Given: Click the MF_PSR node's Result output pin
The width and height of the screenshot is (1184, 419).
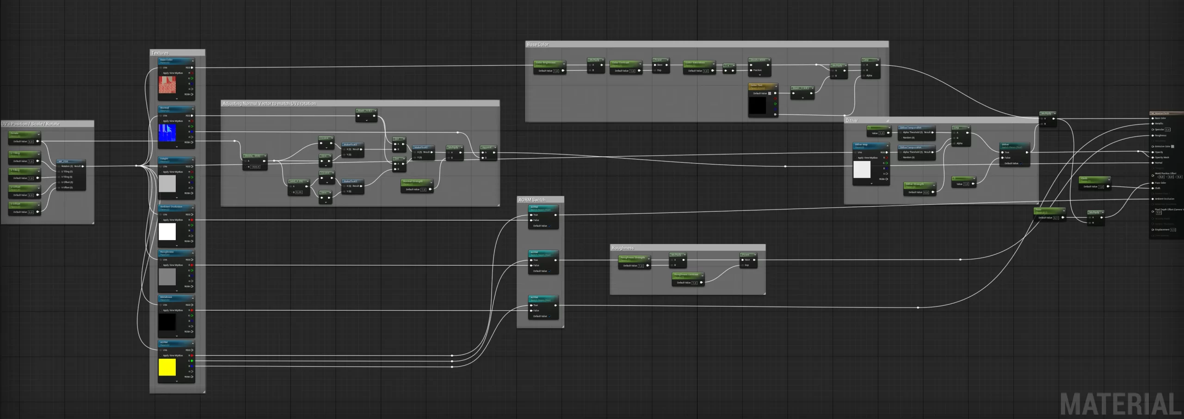Looking at the screenshot, I should pos(83,166).
